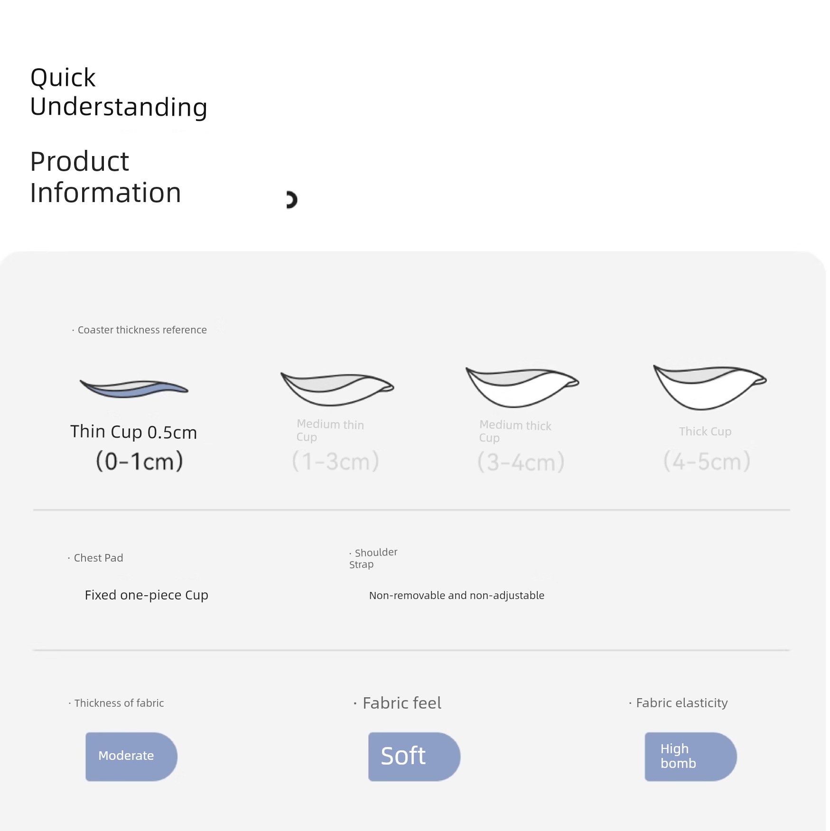Click the medium thick cup illustration
This screenshot has width=830, height=831.
pyautogui.click(x=522, y=388)
